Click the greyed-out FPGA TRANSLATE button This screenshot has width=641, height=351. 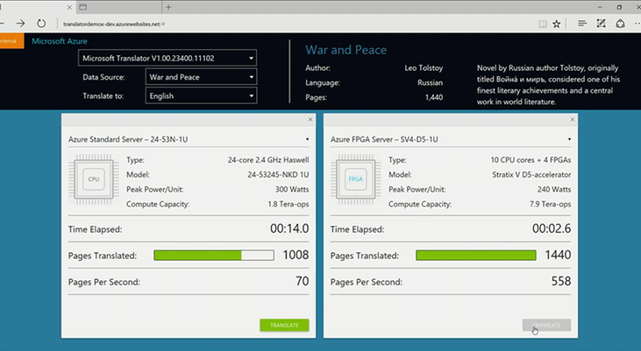546,325
